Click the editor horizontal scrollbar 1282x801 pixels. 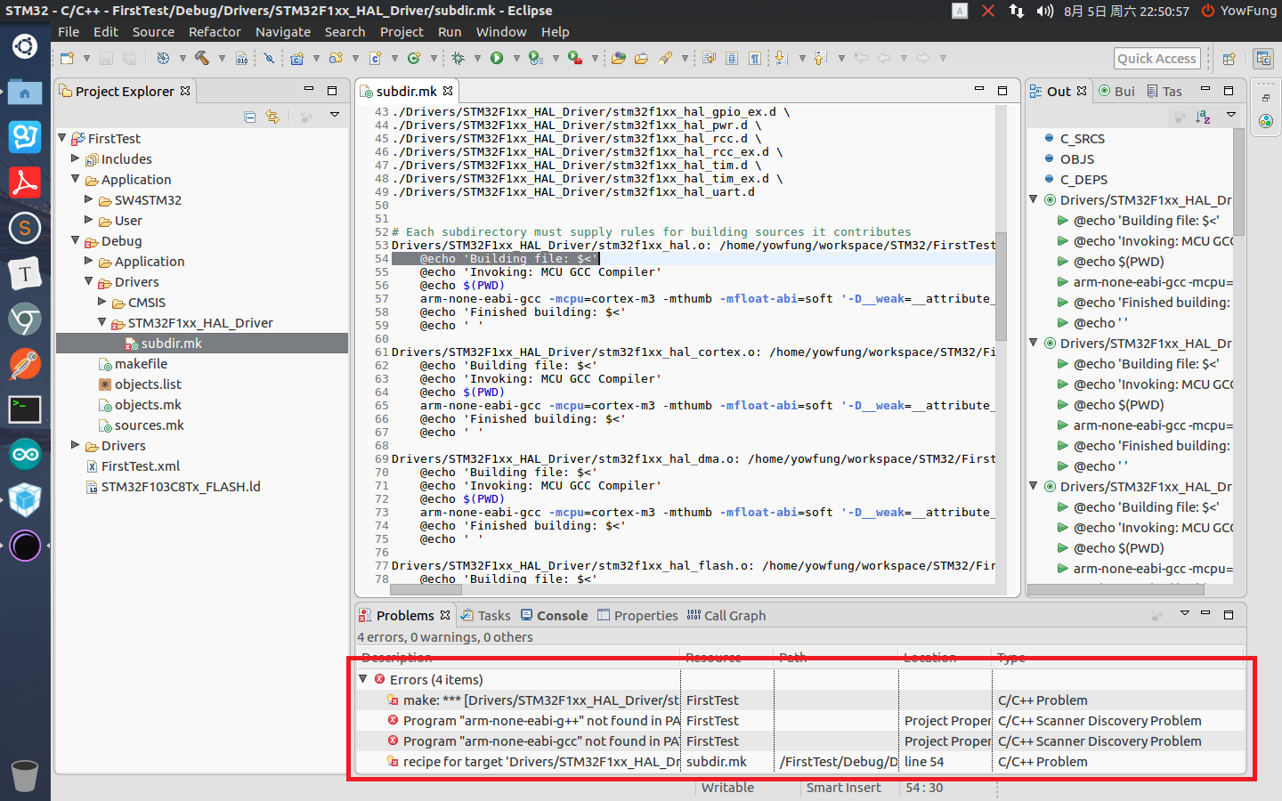point(426,589)
